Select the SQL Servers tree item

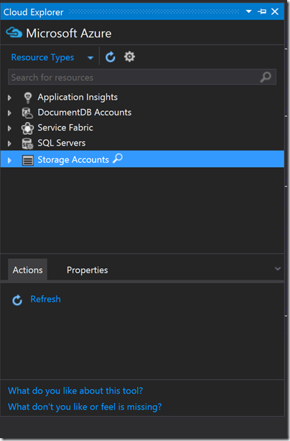(62, 143)
